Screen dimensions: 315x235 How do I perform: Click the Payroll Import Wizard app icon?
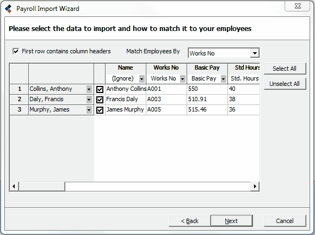(9, 9)
